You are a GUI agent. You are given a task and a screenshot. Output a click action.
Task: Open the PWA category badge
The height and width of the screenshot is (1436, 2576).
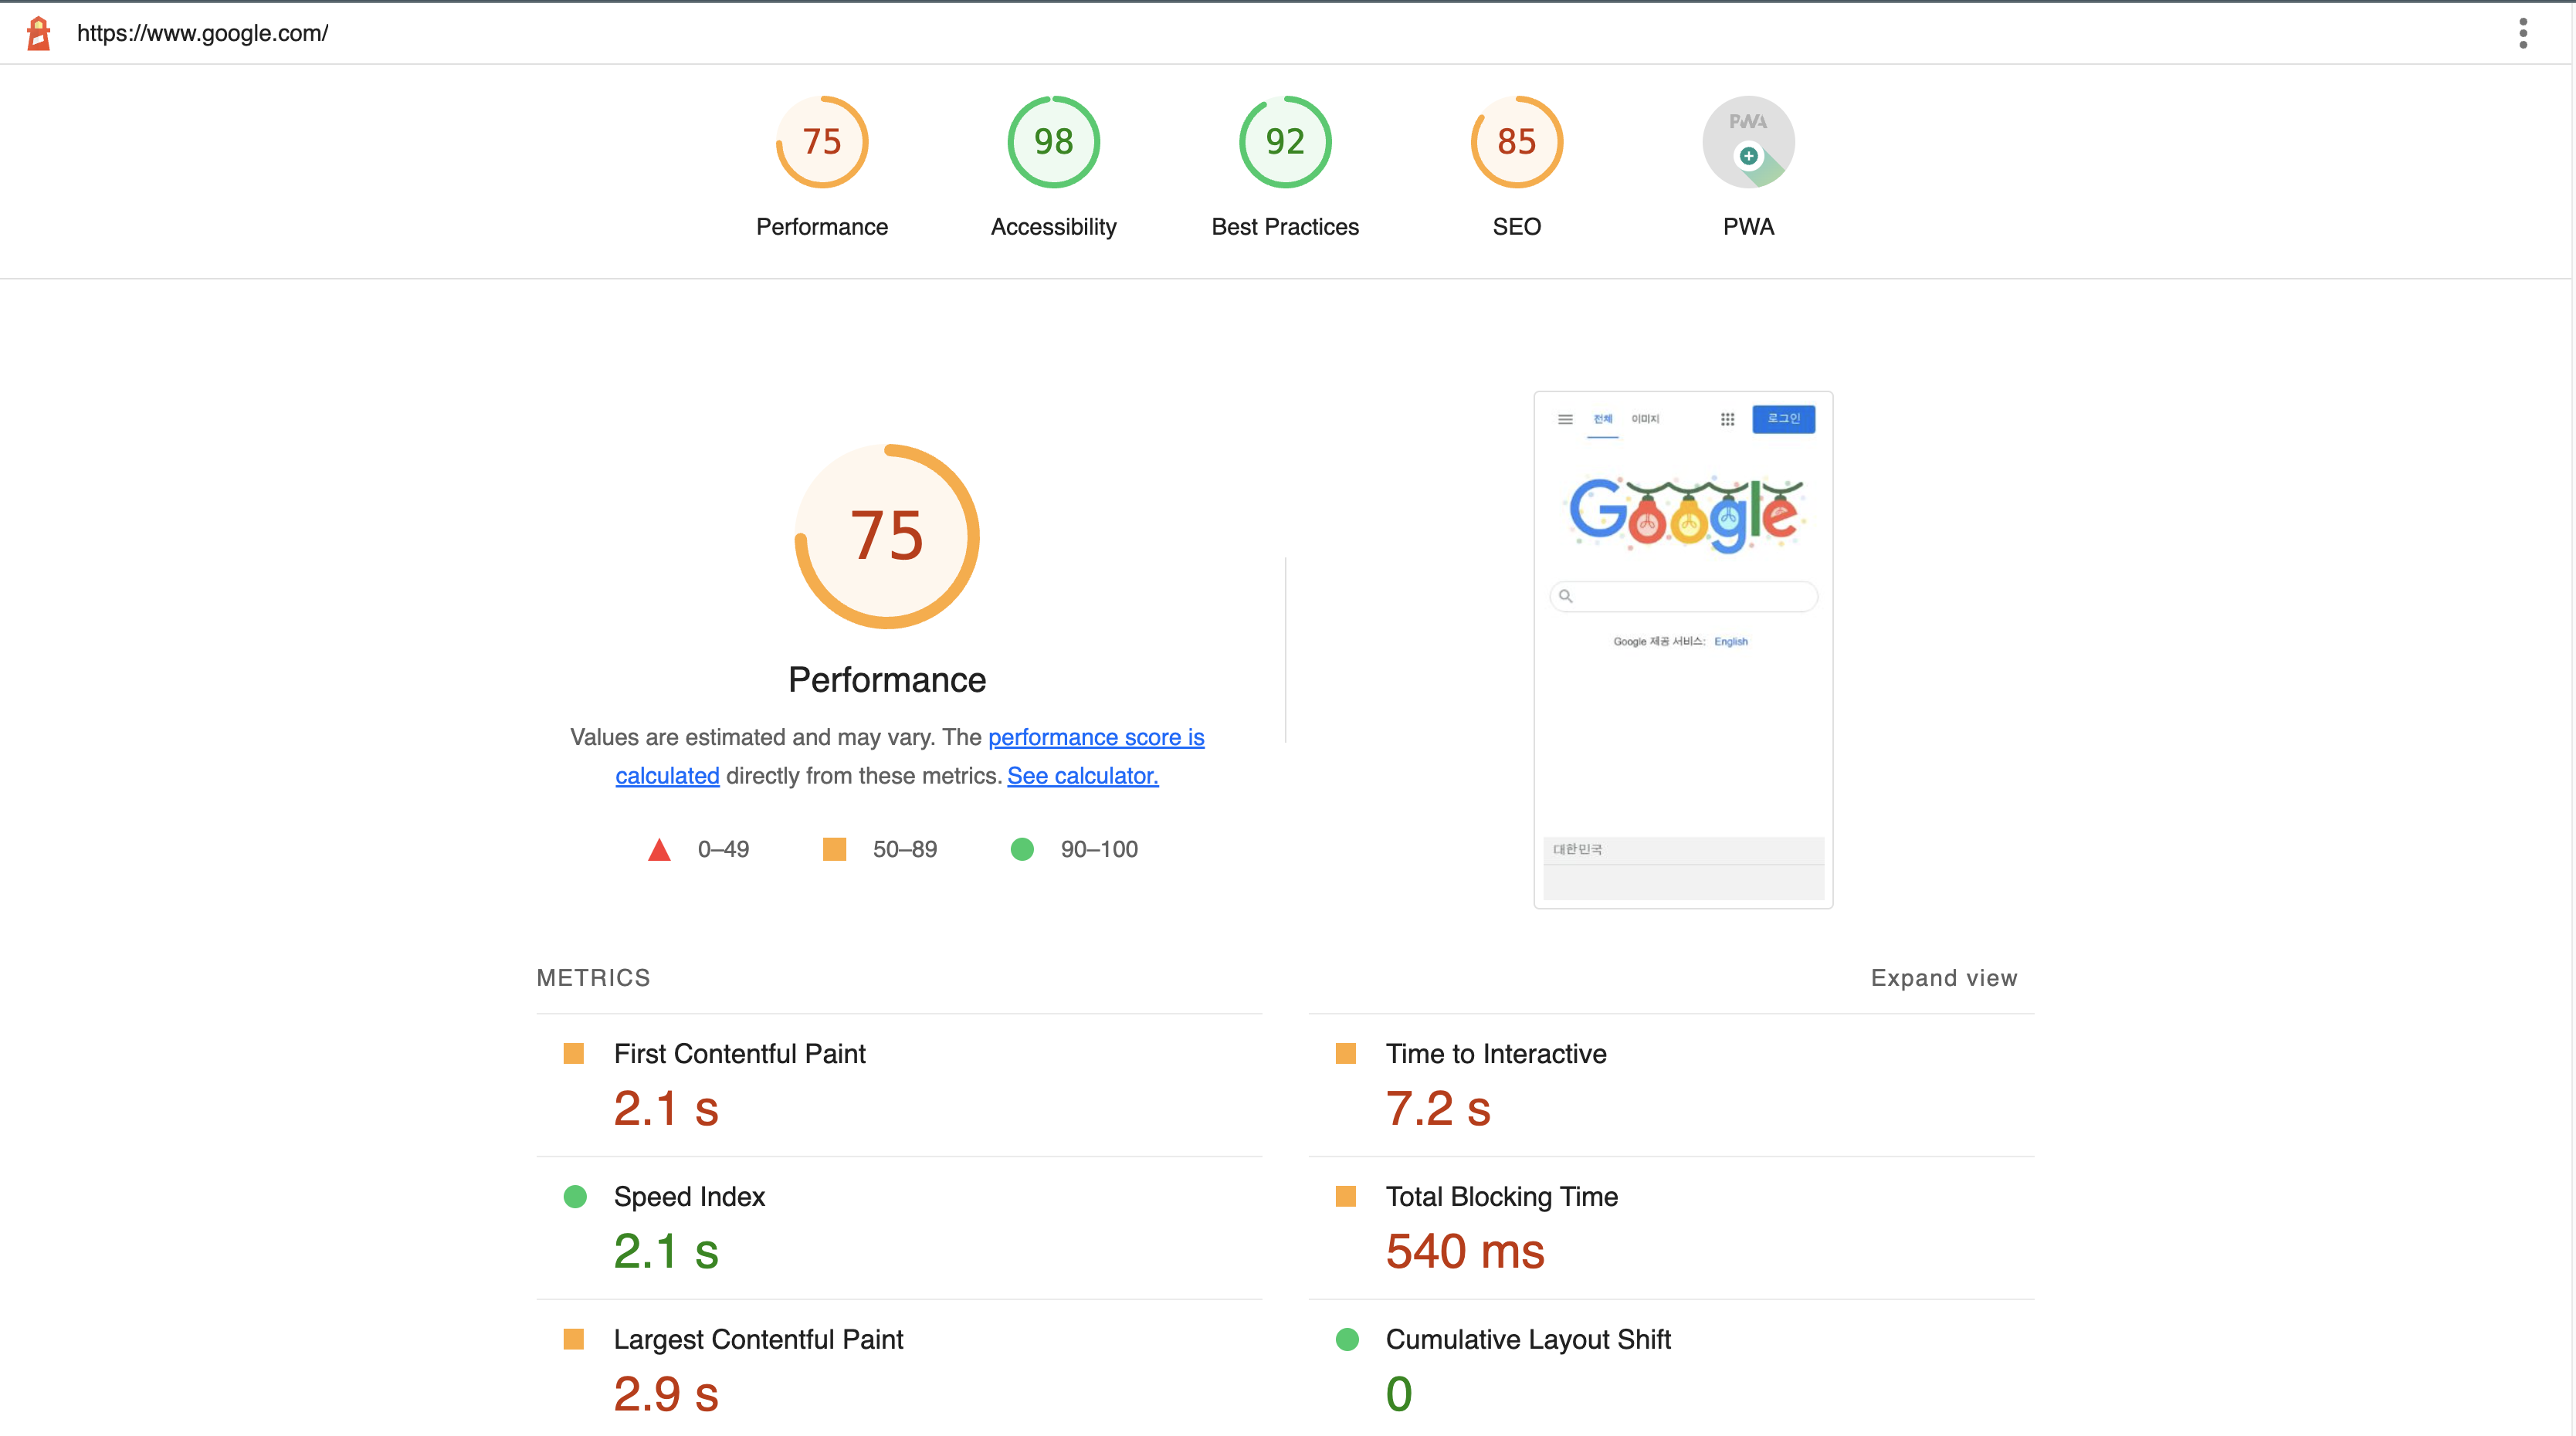pyautogui.click(x=1748, y=142)
